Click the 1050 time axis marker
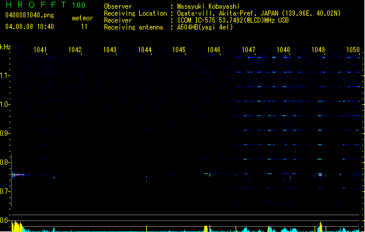This screenshot has height=232, width=365. coord(353,50)
